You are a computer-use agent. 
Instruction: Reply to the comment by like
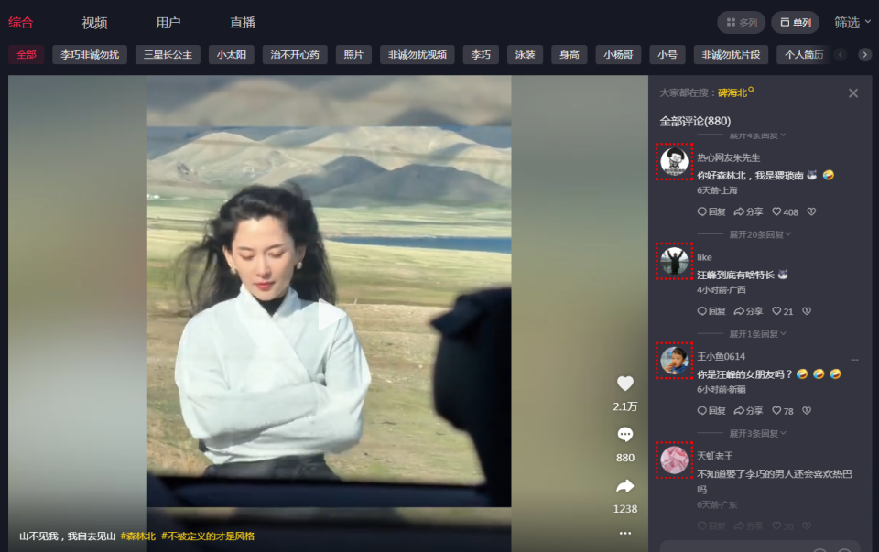click(x=711, y=311)
